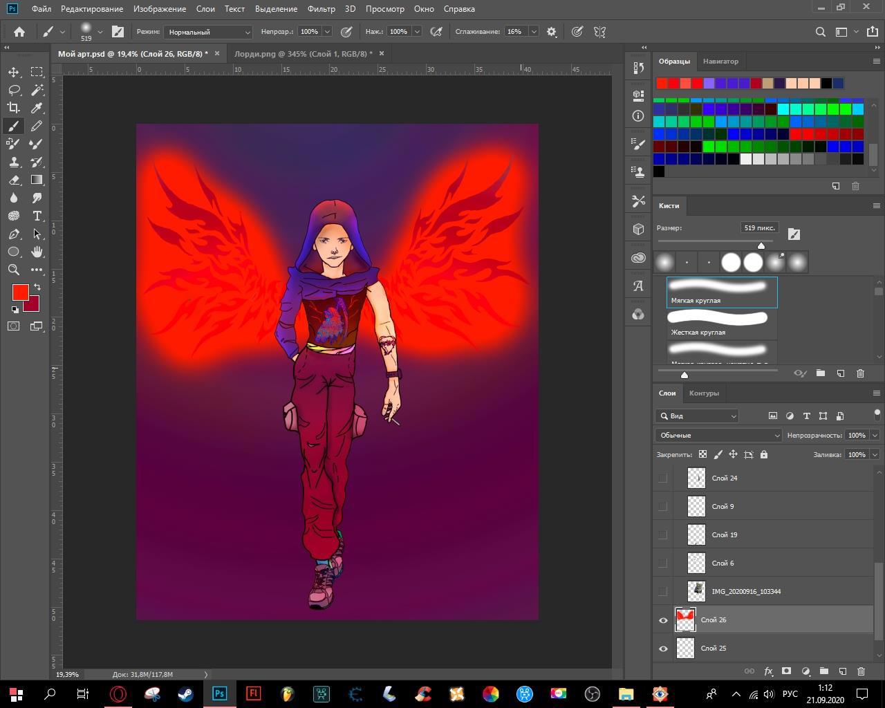The image size is (885, 708).
Task: Select the Zoom tool
Action: tap(14, 270)
